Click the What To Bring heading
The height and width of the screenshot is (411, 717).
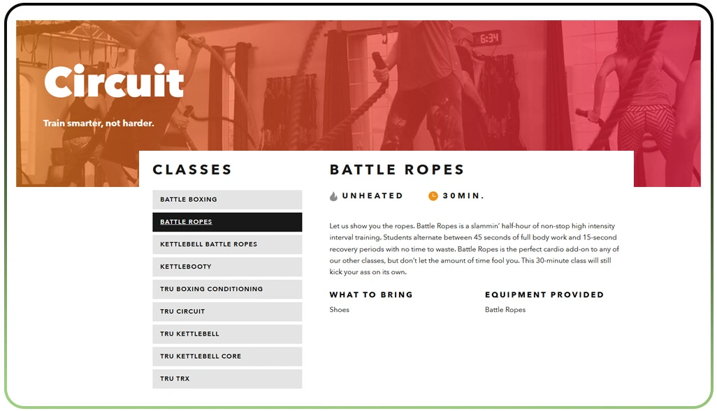point(371,294)
